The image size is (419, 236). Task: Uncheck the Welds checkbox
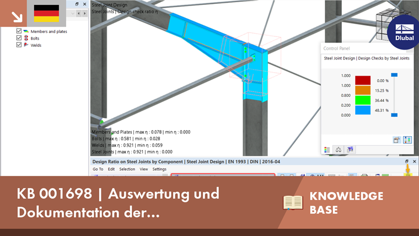tap(19, 45)
